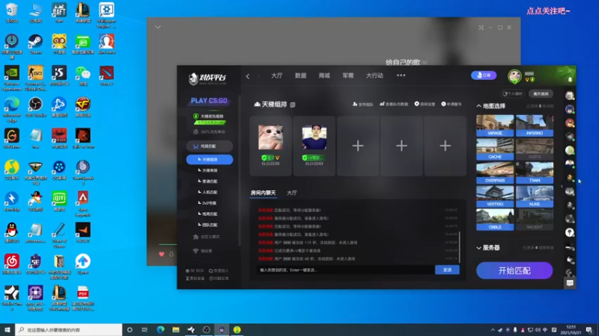Click the chat message input field
Screen dimensions: 599x336
pos(345,270)
